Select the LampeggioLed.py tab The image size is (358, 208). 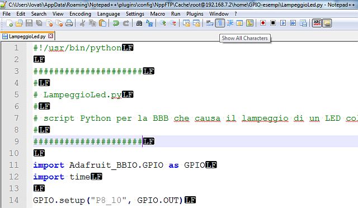click(x=27, y=36)
